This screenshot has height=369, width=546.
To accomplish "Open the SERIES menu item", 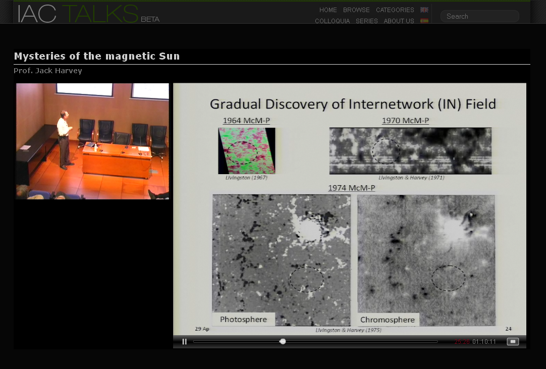I will point(367,21).
